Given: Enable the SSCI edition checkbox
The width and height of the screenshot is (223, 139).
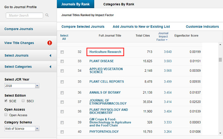Looking at the screenshot, I should tap(23, 101).
